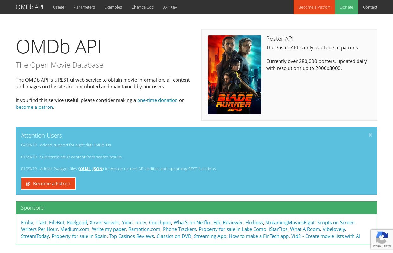The width and height of the screenshot is (393, 253).
Task: Click 'The Open Movie Database' subtitle
Action: pos(60,65)
